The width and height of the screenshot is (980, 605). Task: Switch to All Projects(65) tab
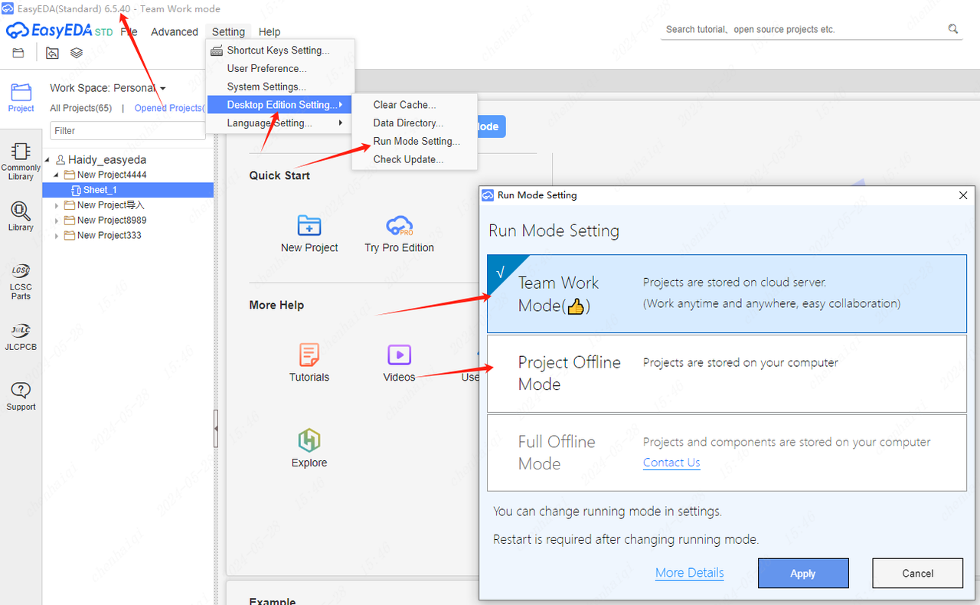pos(81,109)
